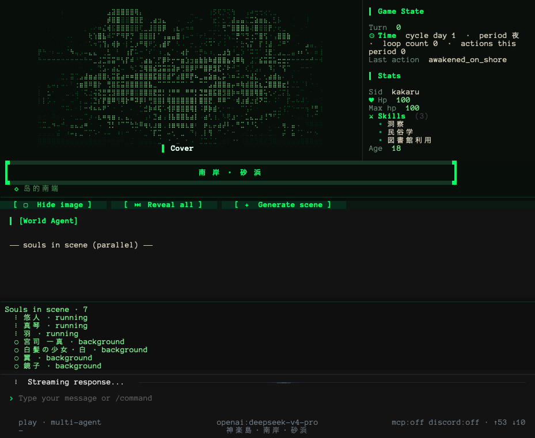Click the ASCII cover image
535x438 pixels.
click(x=180, y=76)
